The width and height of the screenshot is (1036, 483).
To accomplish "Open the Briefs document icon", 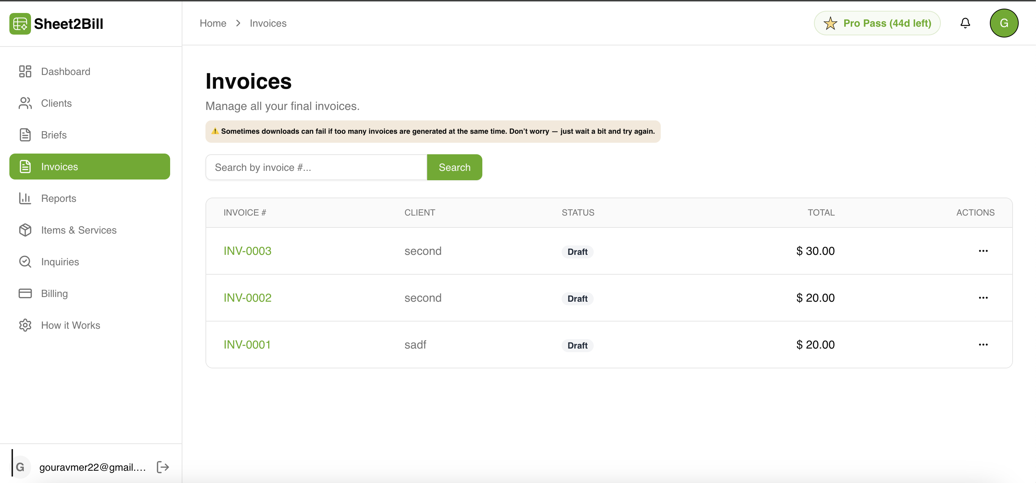I will [x=25, y=135].
